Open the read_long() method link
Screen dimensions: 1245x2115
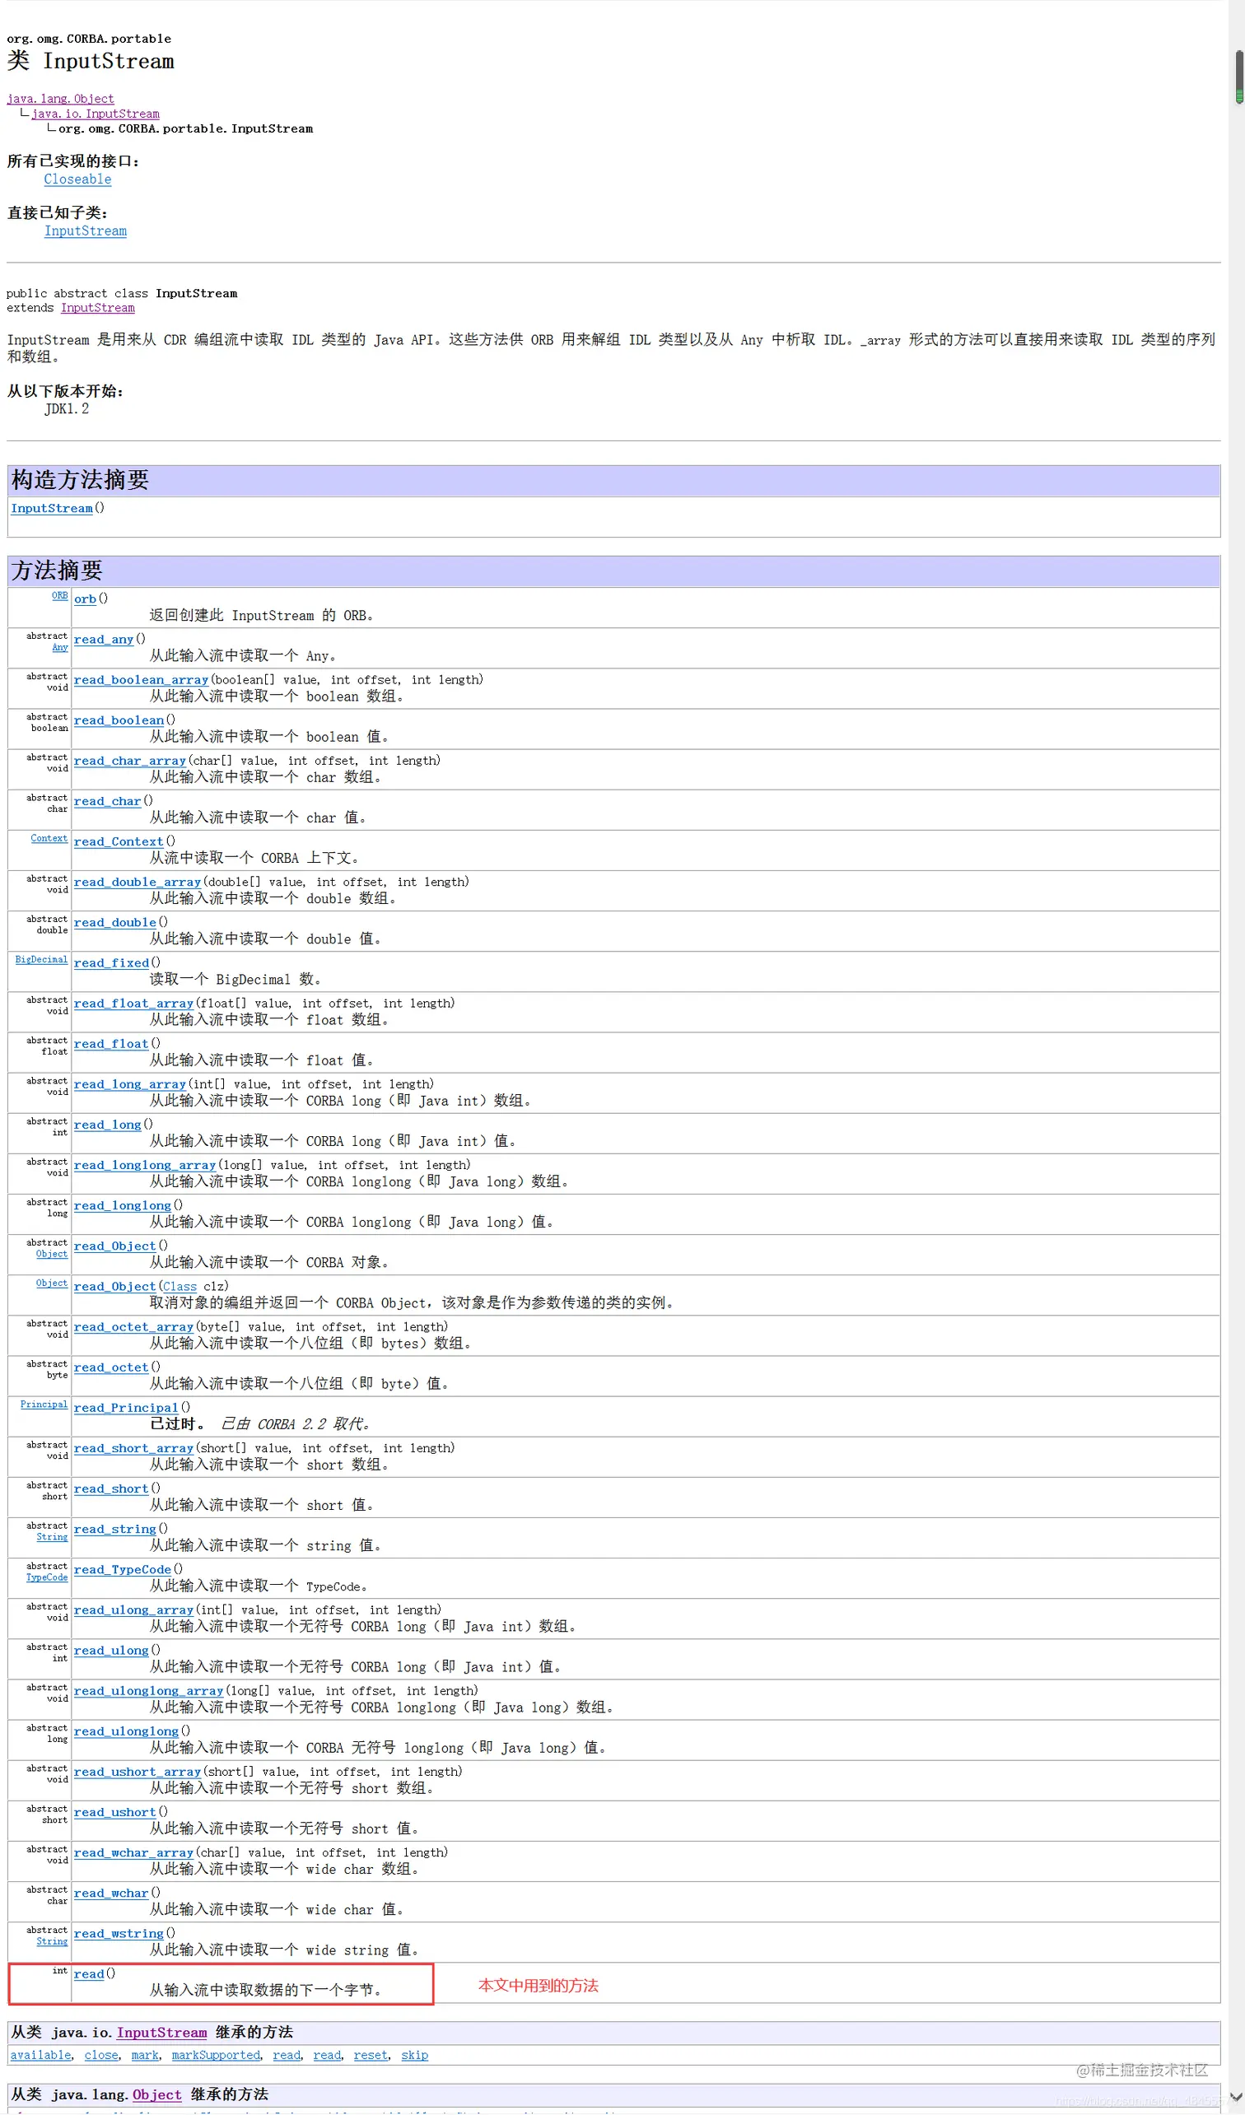click(108, 1125)
